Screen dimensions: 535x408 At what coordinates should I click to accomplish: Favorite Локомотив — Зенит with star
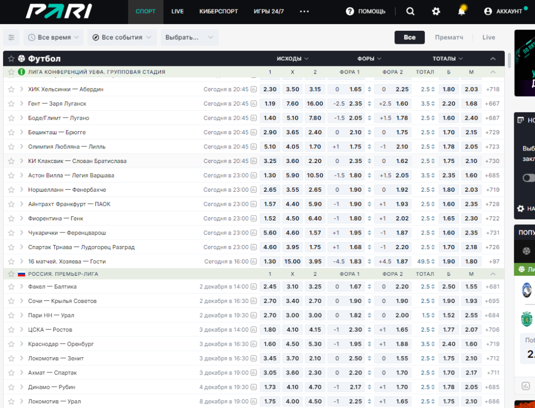click(11, 358)
